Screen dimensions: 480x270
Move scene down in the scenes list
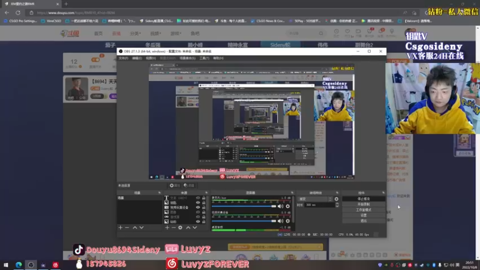[142, 227]
